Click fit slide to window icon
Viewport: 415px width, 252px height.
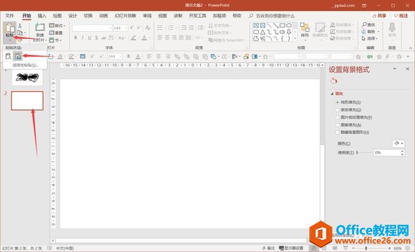click(x=407, y=248)
